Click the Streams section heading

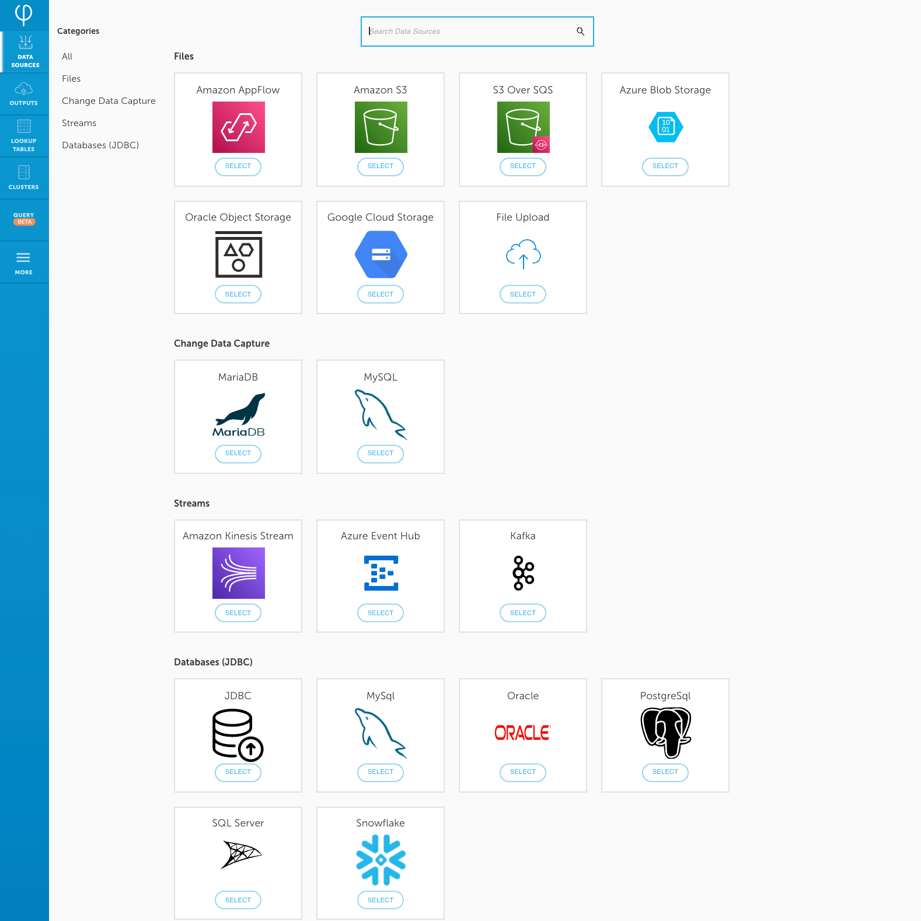(191, 503)
